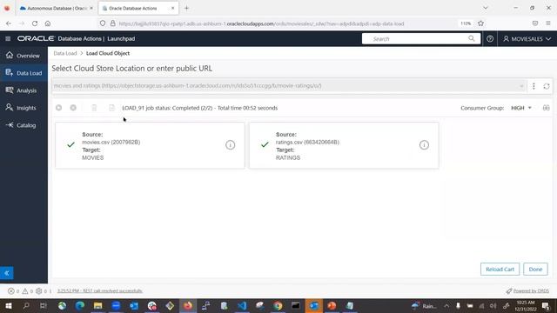
Task: Click the Done button
Action: (535, 270)
